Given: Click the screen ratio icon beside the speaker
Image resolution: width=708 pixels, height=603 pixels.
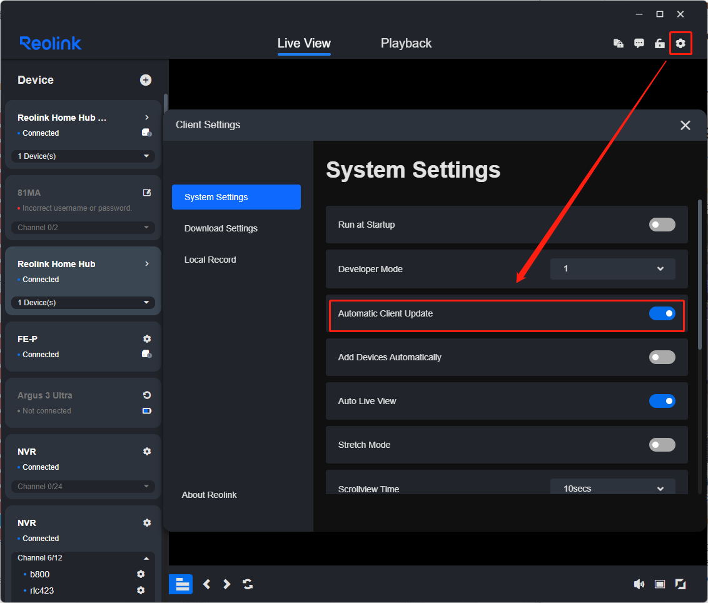Looking at the screenshot, I should (x=660, y=584).
